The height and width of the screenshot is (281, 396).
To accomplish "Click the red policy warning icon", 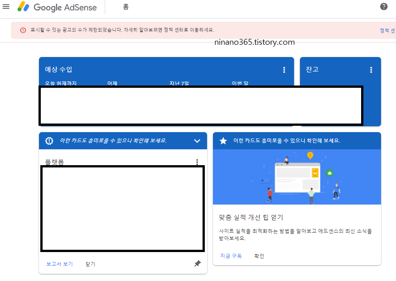I will [x=23, y=30].
